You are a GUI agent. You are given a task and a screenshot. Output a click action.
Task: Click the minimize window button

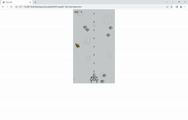click(173, 2)
